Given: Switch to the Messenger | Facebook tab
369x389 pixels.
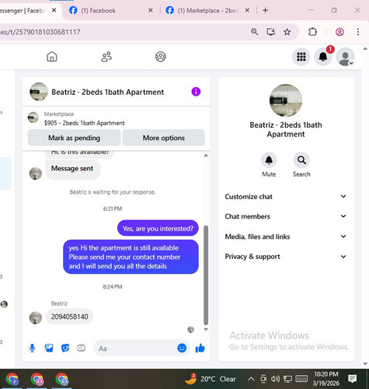Looking at the screenshot, I should 25,10.
